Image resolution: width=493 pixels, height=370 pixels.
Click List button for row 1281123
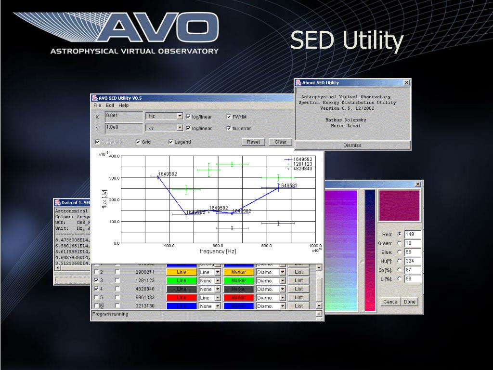point(298,280)
